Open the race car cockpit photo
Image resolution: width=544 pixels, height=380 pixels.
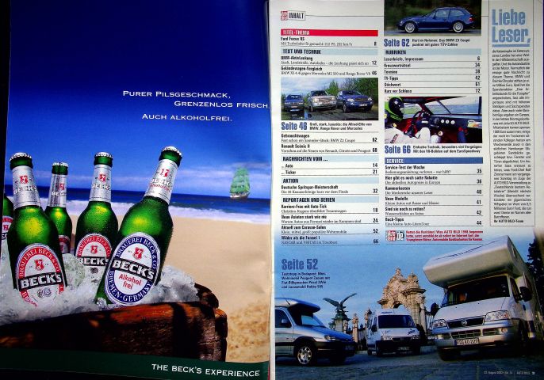tap(433, 120)
